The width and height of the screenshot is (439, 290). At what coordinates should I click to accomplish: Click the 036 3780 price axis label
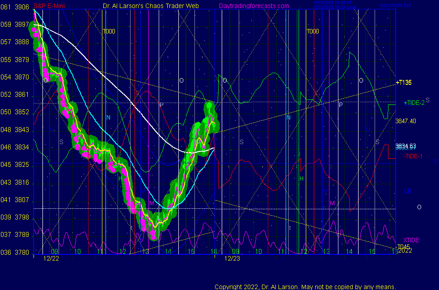(15, 253)
